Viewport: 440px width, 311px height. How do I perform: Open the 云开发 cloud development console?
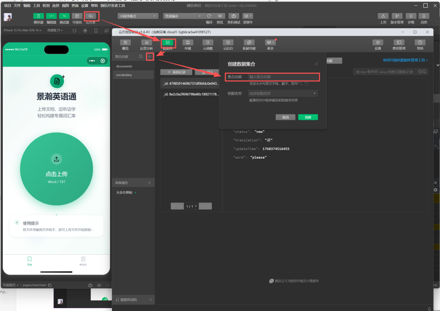click(x=90, y=16)
